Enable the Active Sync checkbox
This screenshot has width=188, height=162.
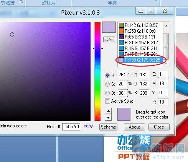[107, 101]
